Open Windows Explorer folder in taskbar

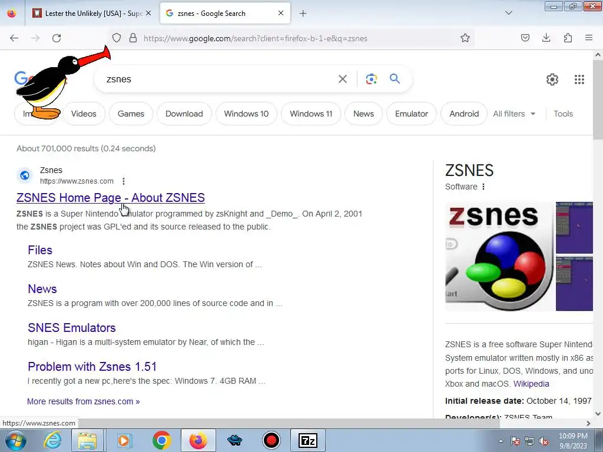click(87, 440)
